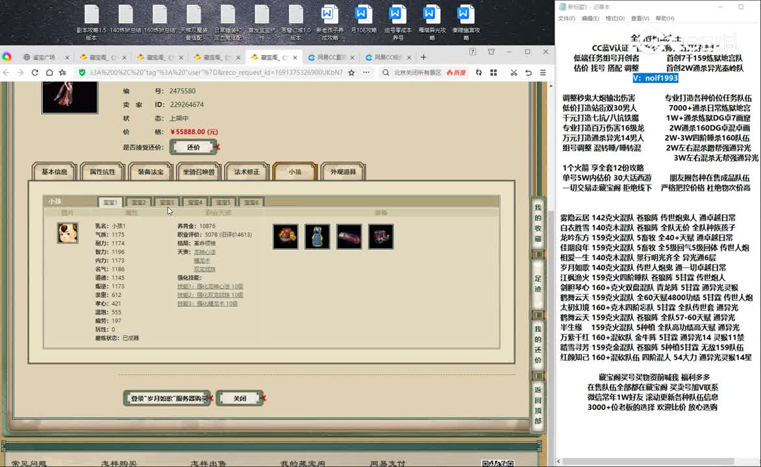Click the circular arrows icon after 热搜
This screenshot has height=467, width=761.
tap(479, 73)
